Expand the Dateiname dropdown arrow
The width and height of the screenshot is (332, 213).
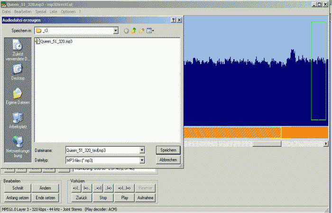click(142, 150)
